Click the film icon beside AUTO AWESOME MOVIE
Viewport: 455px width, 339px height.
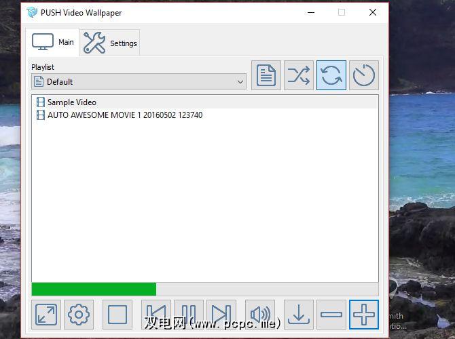(41, 115)
